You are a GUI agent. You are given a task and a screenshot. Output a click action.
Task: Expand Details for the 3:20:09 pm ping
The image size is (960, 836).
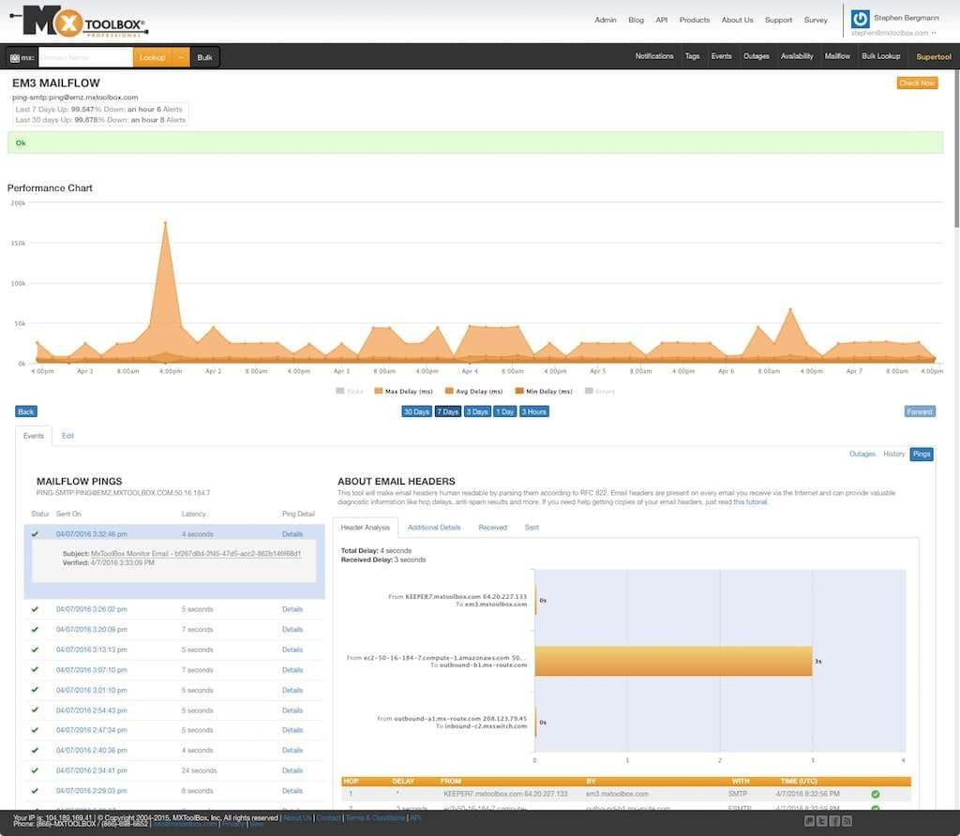[x=292, y=629]
